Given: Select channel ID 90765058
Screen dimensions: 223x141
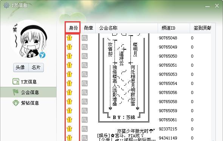Looking at the screenshot, I should click(168, 102).
